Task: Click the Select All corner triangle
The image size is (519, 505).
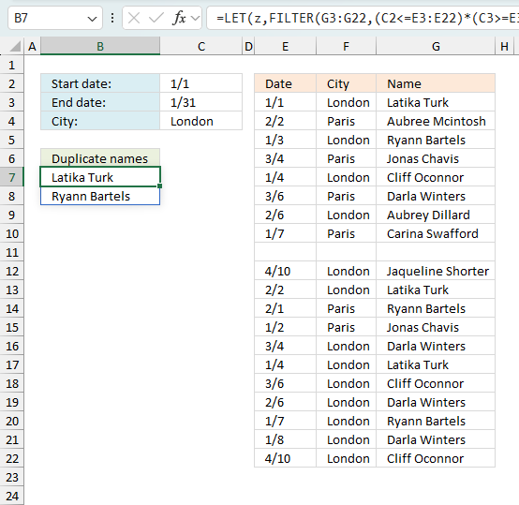Action: click(15, 47)
